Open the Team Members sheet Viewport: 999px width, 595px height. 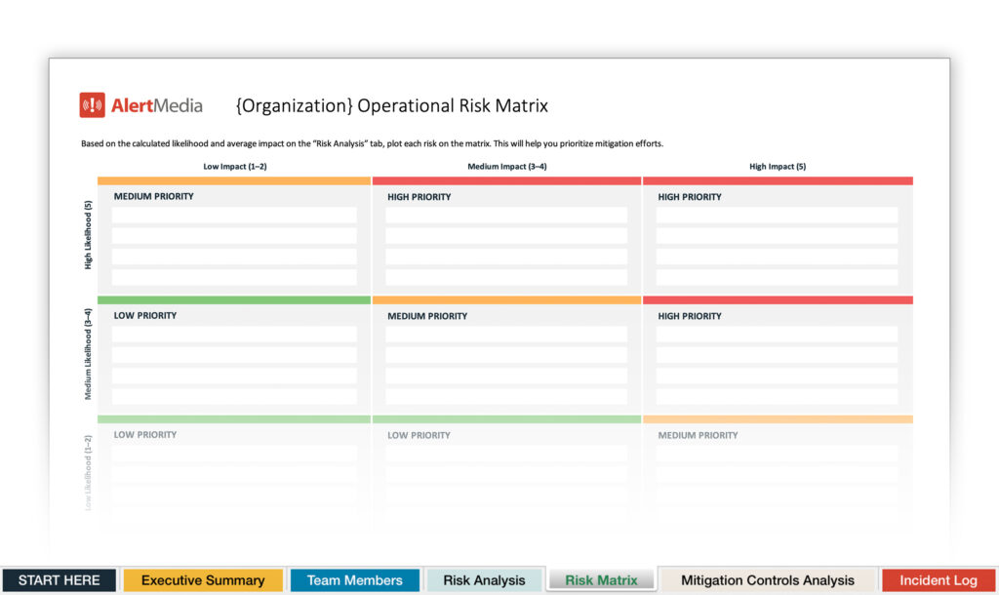[x=354, y=579]
